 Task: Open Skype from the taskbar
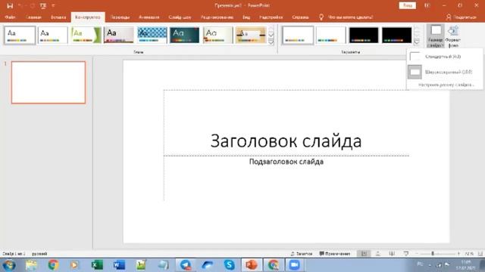tap(229, 265)
